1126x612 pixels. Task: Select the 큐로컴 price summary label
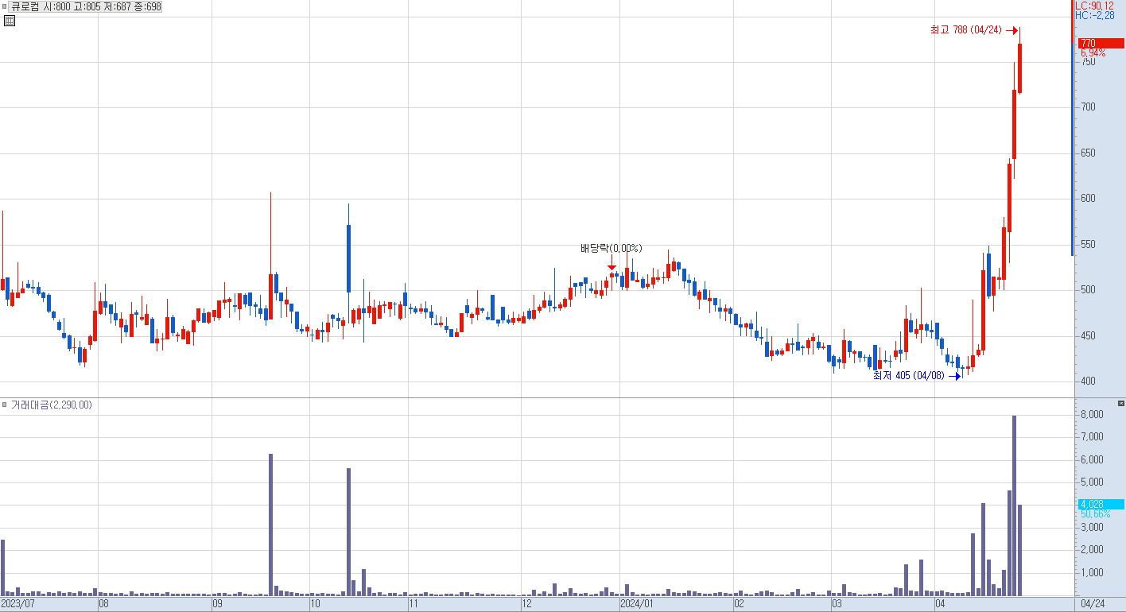pos(87,6)
